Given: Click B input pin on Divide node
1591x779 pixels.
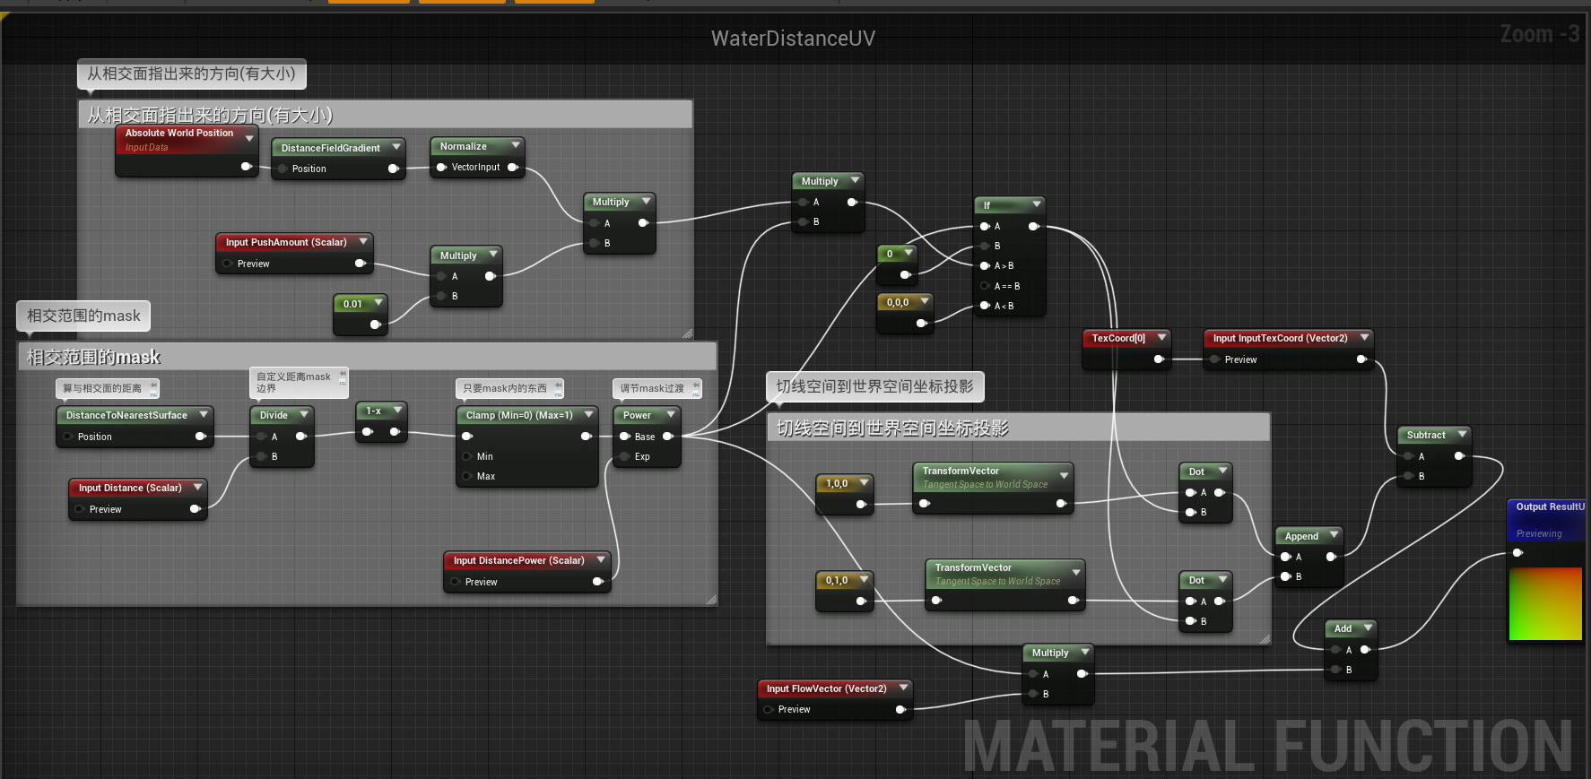Looking at the screenshot, I should (261, 456).
